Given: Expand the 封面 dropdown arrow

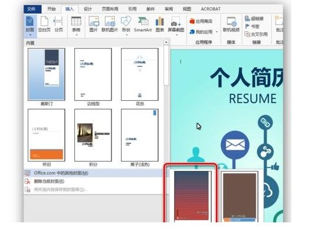Looking at the screenshot, I should (x=30, y=35).
